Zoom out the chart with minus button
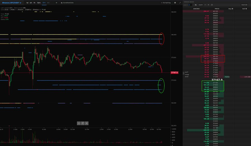The height and width of the screenshot is (146, 251). 79,123
